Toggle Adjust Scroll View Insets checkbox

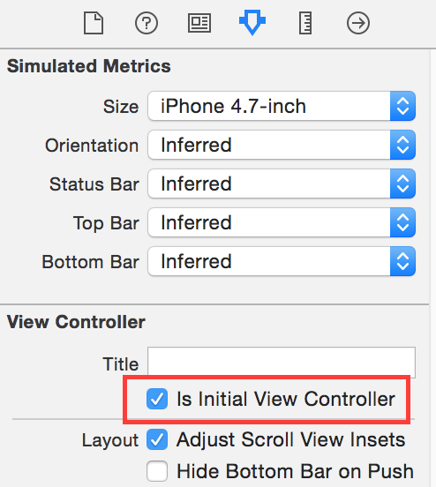pos(157,439)
